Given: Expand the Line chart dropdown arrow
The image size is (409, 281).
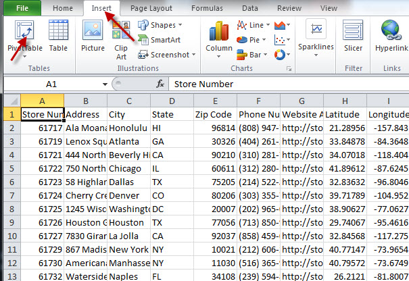Looking at the screenshot, I should coord(268,25).
